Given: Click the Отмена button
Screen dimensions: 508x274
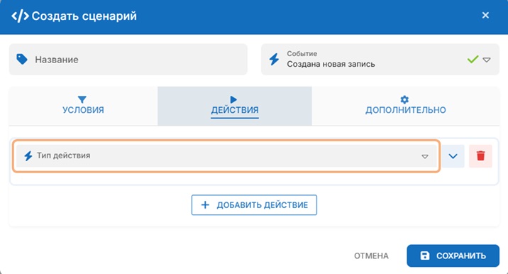Looking at the screenshot, I should click(371, 256).
